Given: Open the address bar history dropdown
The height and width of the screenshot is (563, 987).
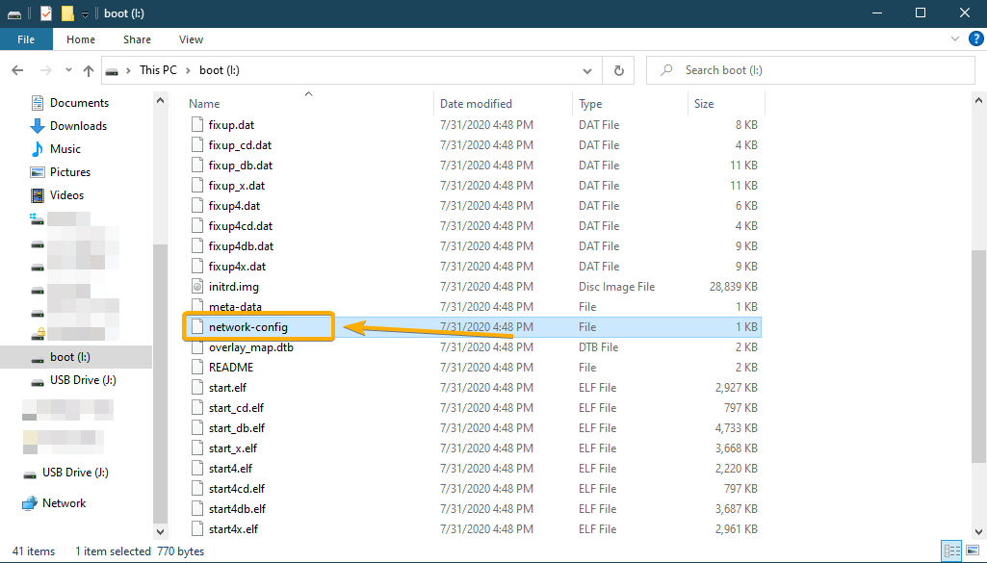Looking at the screenshot, I should pos(587,70).
